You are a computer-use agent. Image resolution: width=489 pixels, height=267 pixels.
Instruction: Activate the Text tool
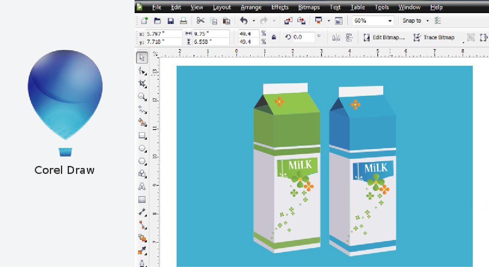point(142,186)
